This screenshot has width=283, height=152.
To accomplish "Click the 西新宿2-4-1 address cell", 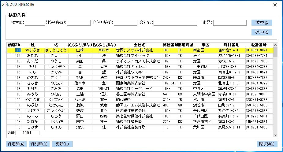I will 231,50.
